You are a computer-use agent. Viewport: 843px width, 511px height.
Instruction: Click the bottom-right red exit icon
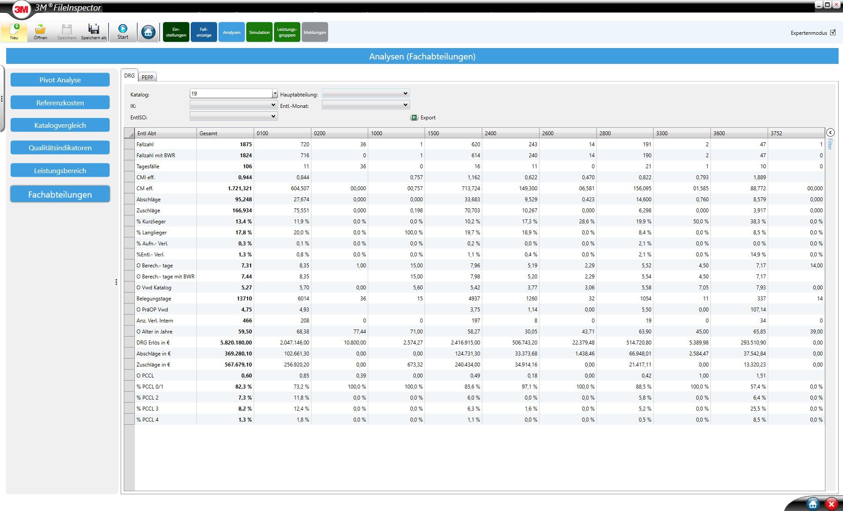(x=832, y=504)
